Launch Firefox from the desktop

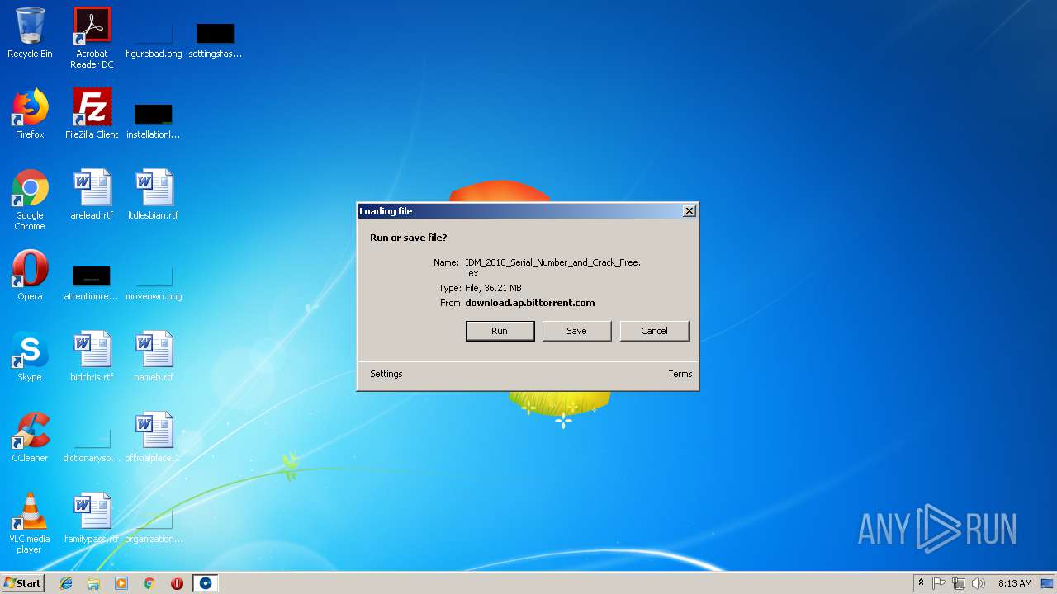tap(30, 114)
